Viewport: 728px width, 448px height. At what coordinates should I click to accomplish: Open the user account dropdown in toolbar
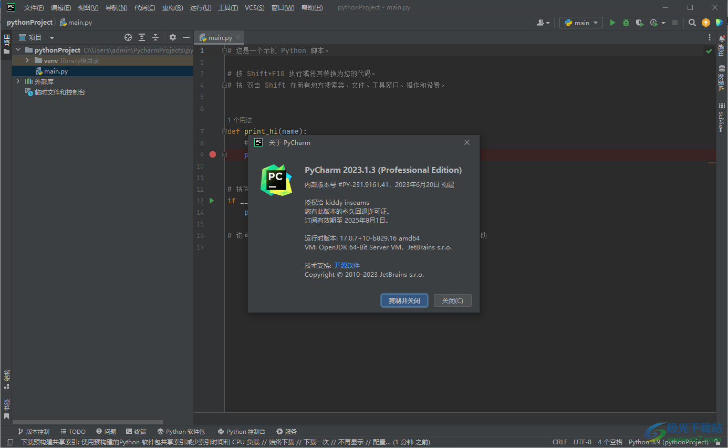pos(543,23)
